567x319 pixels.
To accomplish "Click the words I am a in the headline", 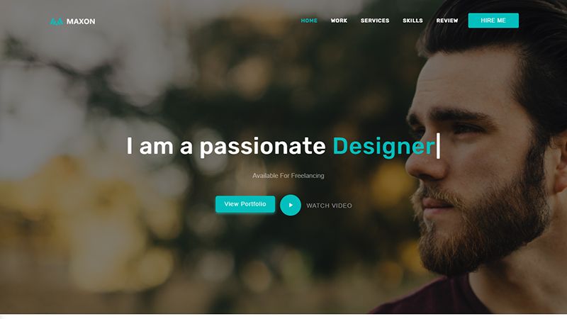I will pyautogui.click(x=159, y=147).
